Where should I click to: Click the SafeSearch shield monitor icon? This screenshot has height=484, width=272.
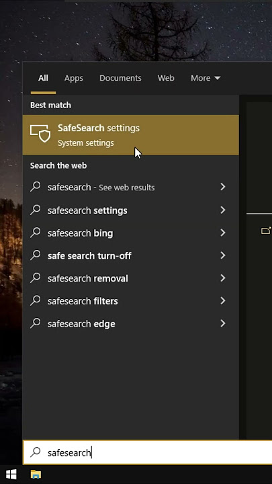pyautogui.click(x=40, y=133)
